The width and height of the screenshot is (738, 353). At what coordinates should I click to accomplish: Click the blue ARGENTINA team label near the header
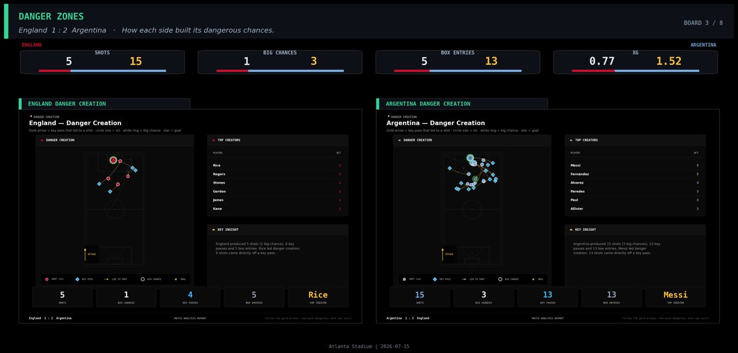pos(703,45)
